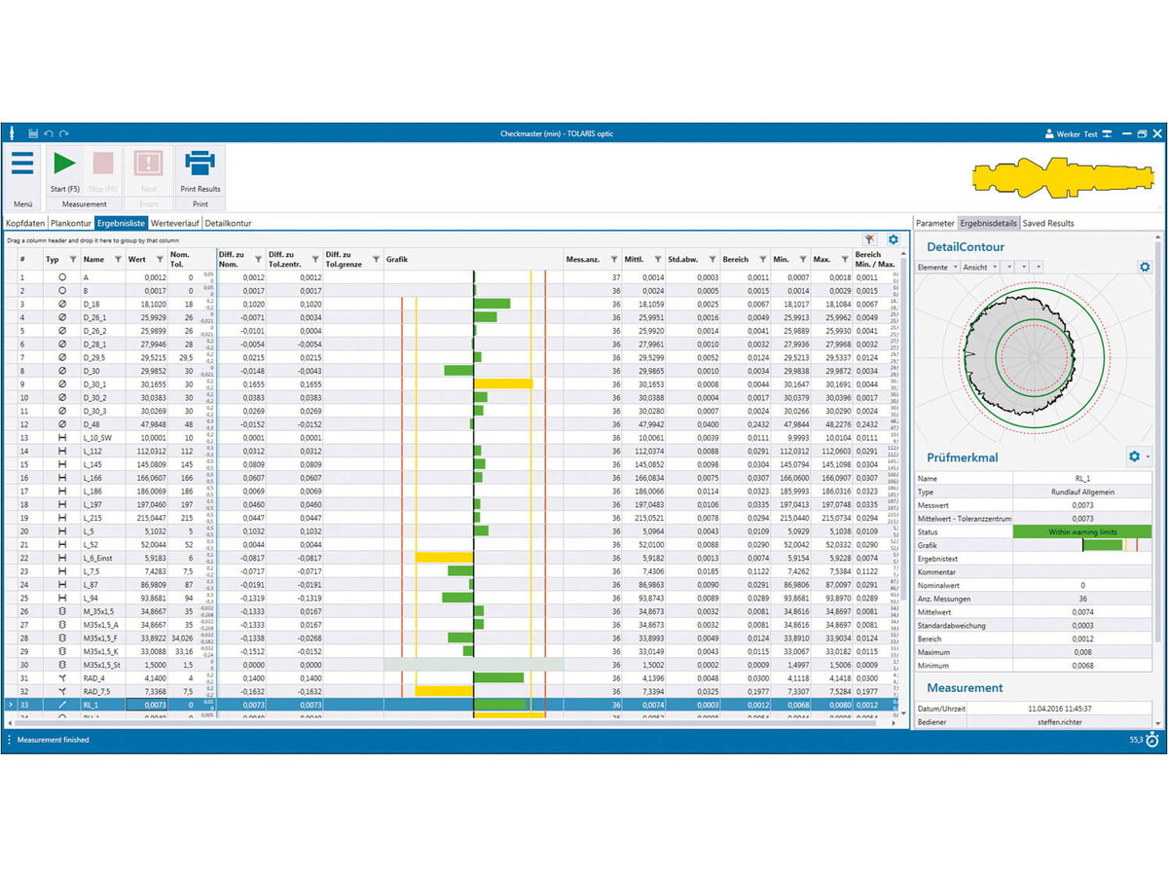This screenshot has width=1168, height=876.
Task: Open filter for the Name column
Action: [x=118, y=259]
